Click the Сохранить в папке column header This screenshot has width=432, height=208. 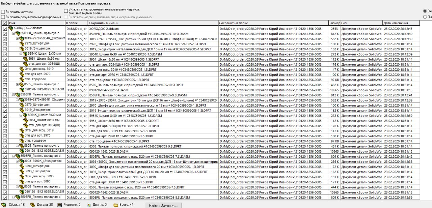click(273, 23)
